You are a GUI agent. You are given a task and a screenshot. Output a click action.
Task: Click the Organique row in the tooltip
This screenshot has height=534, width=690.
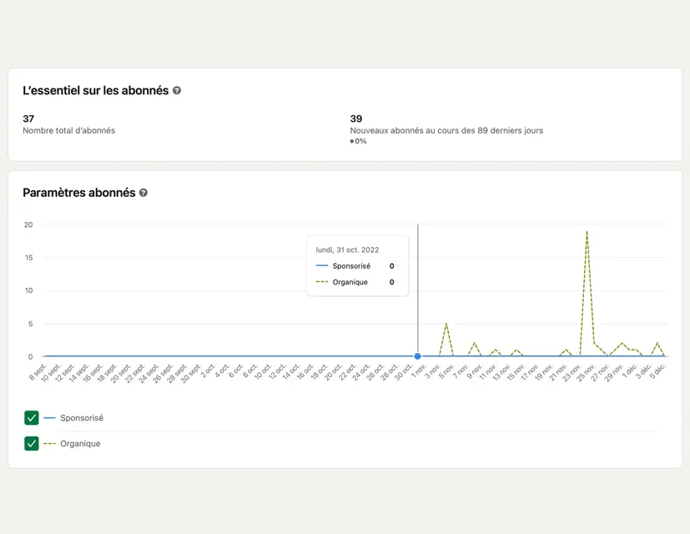[x=355, y=282]
